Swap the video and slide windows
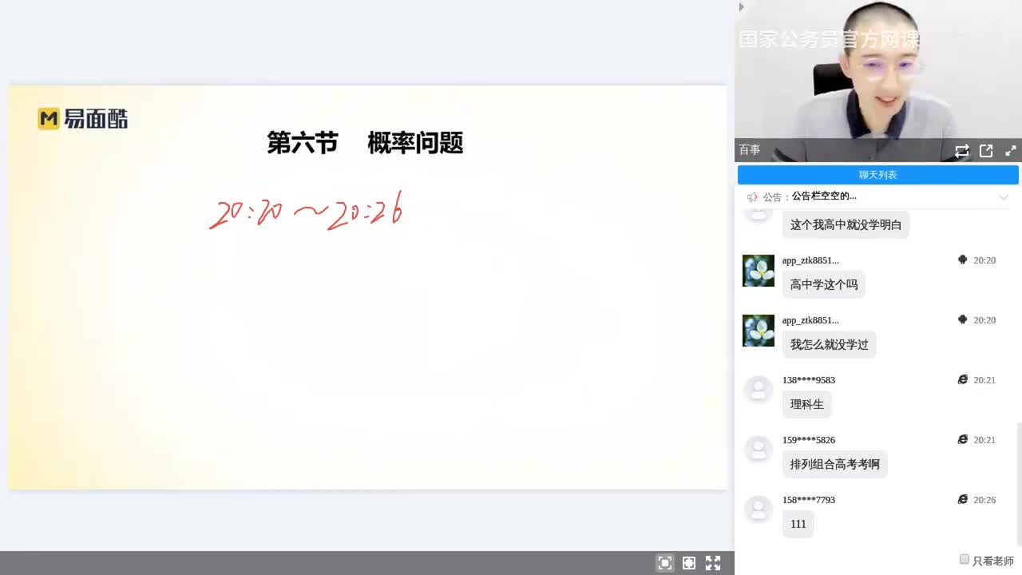 coord(961,150)
